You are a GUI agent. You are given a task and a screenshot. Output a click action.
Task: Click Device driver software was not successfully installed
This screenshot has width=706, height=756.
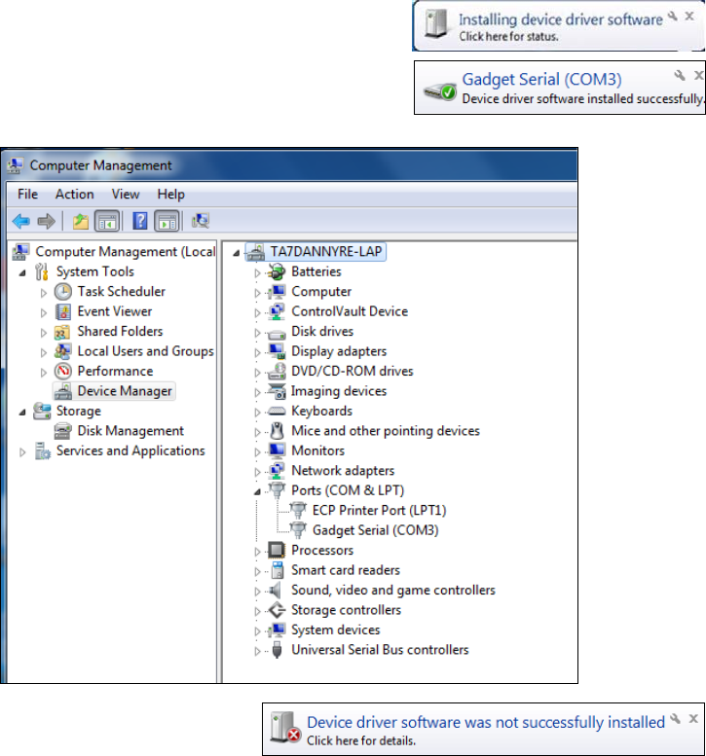(486, 722)
